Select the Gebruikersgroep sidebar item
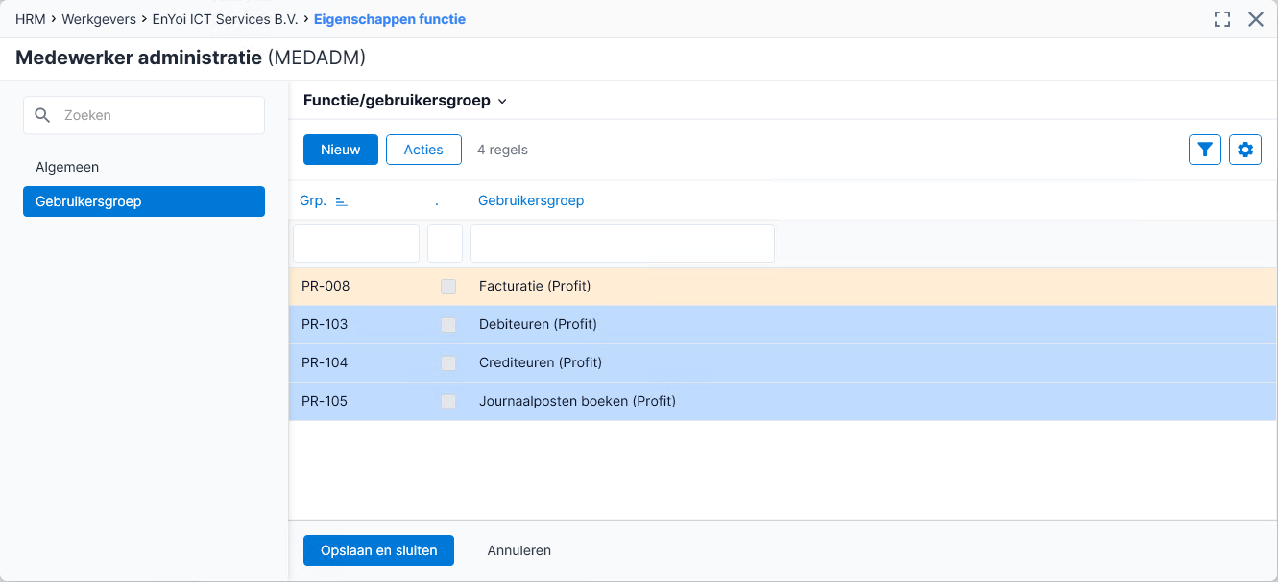 coord(144,201)
